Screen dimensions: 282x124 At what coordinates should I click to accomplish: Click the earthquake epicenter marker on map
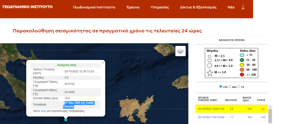coord(66,119)
